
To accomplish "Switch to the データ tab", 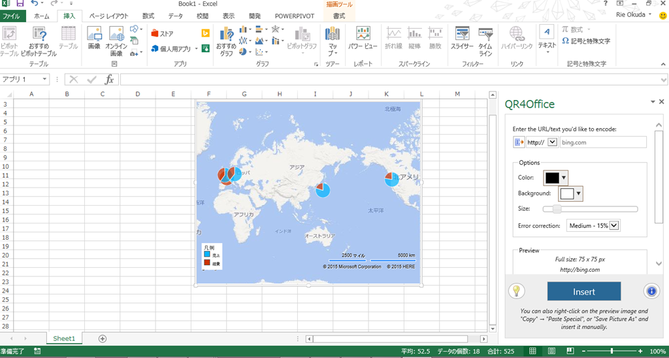I will [x=175, y=16].
